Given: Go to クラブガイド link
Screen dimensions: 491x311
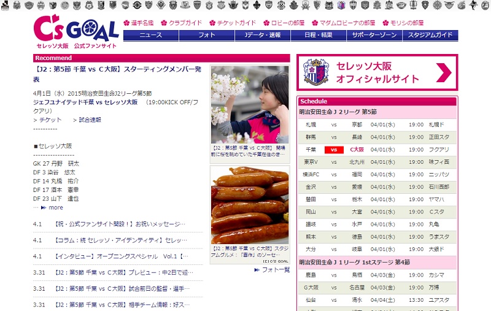Looking at the screenshot, I should coord(185,23).
